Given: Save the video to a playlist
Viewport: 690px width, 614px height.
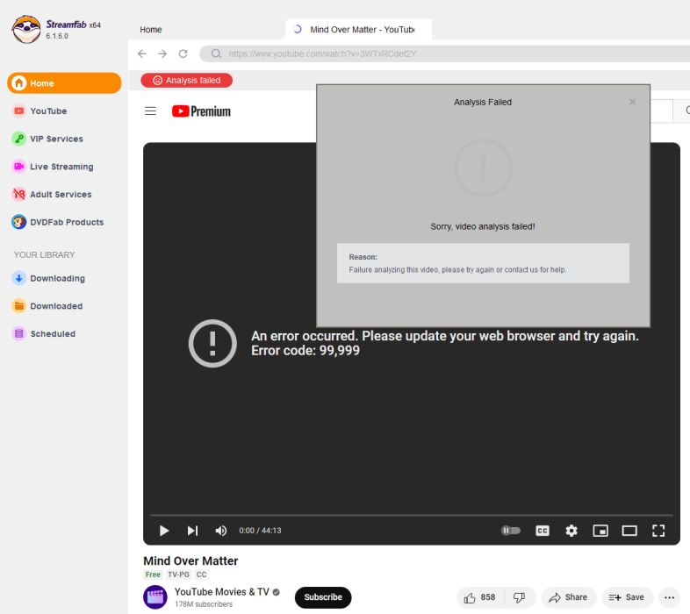Looking at the screenshot, I should [x=627, y=597].
